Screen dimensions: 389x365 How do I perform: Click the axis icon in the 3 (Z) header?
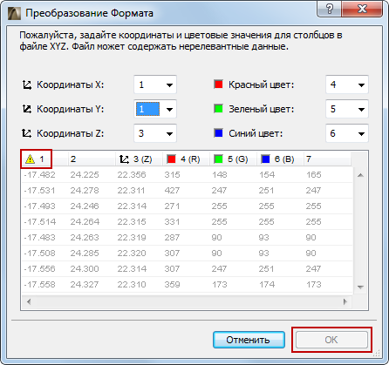124,159
